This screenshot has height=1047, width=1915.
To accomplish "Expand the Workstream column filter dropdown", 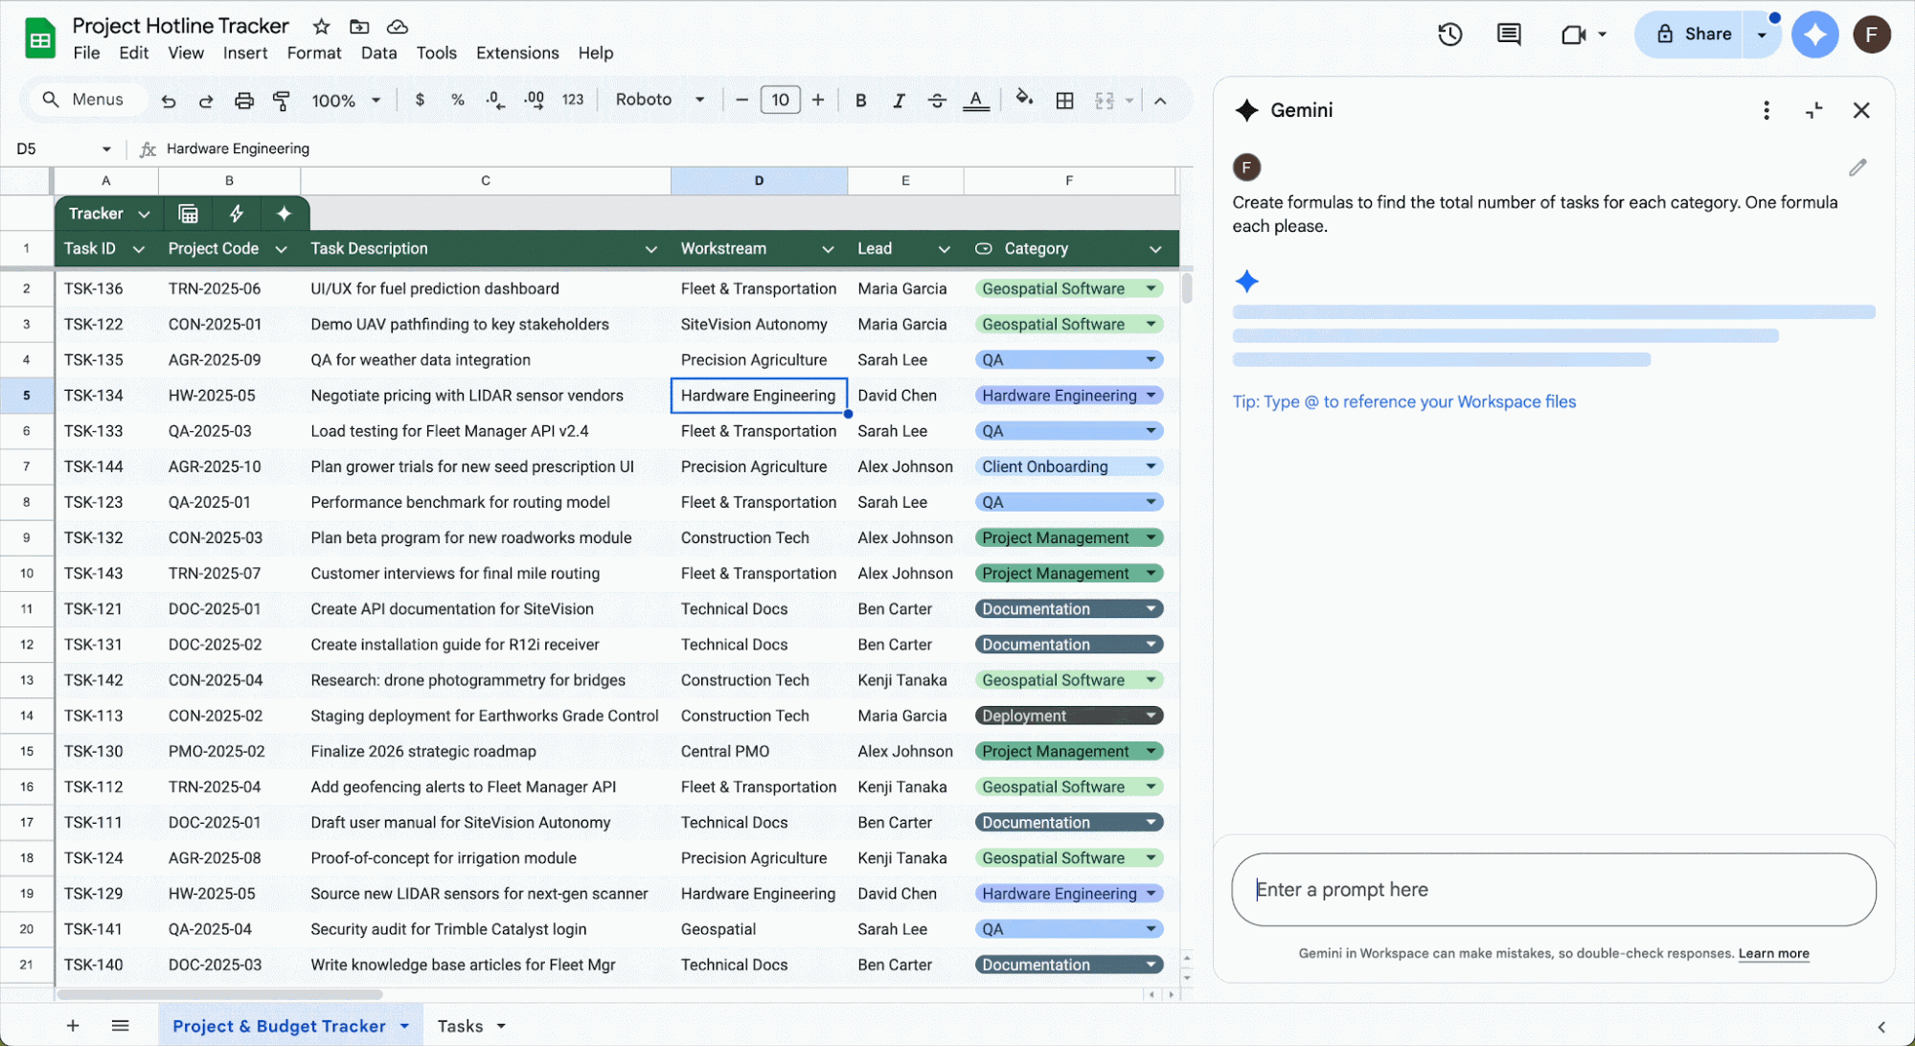I will pyautogui.click(x=828, y=248).
